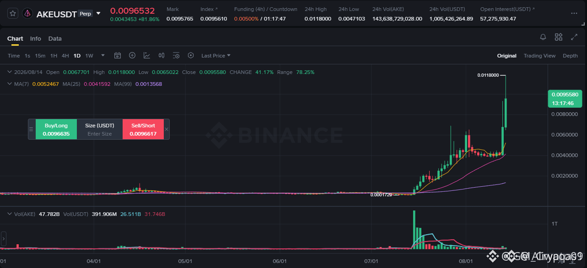Grab the quick order panel drag handle
587x268 pixels.
tap(32, 129)
